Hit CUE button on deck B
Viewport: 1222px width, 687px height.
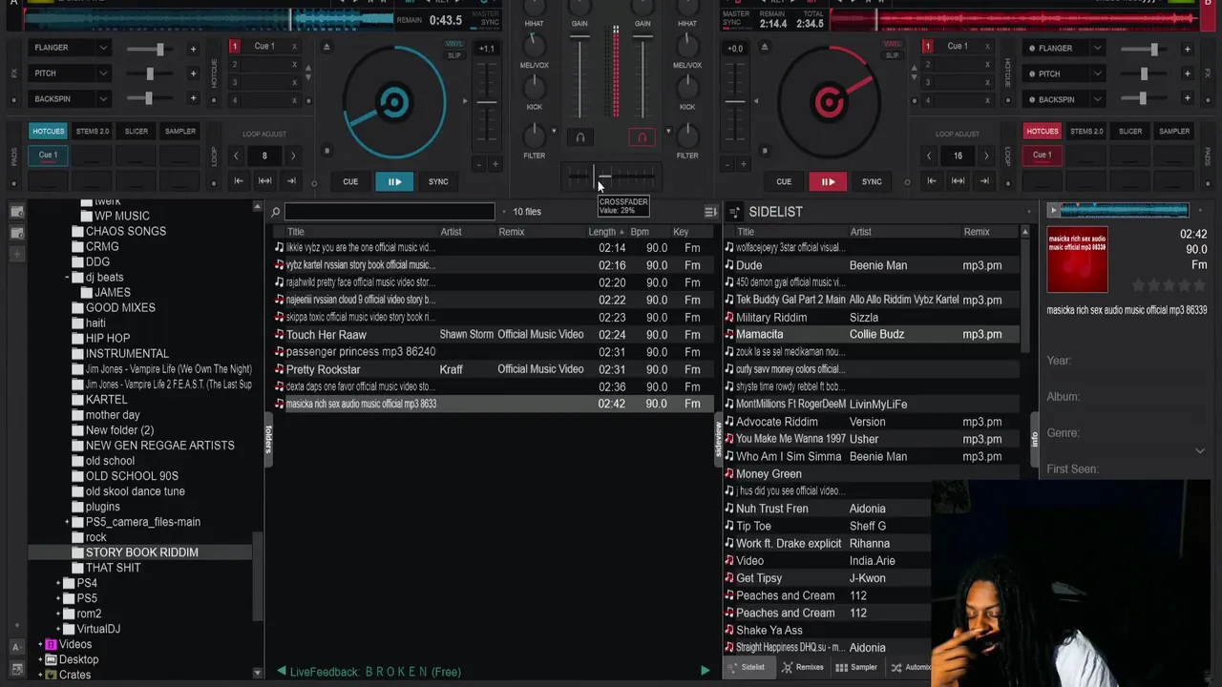tap(784, 181)
